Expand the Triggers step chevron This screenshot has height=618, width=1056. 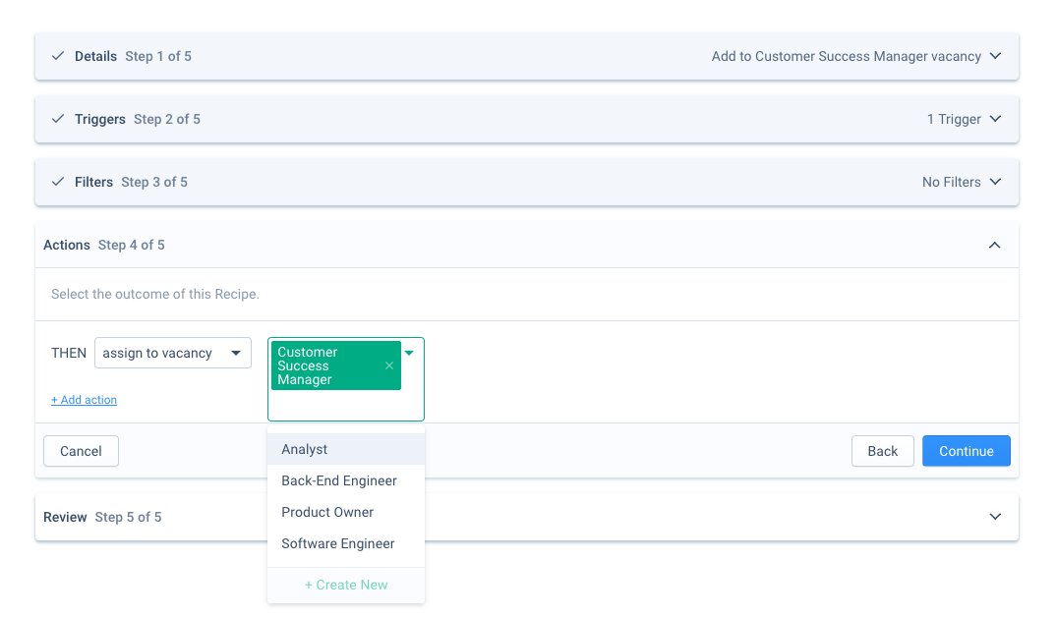click(x=995, y=119)
